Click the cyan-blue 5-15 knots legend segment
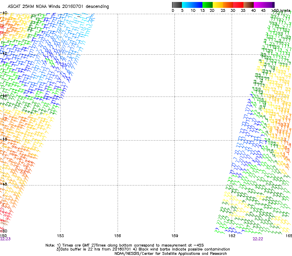The height and width of the screenshot is (256, 292). (192, 5)
